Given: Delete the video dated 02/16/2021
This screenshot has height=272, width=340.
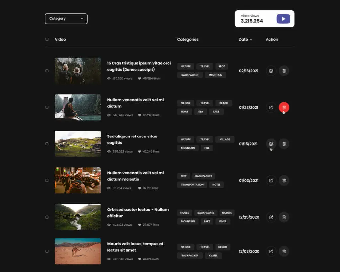Looking at the screenshot, I should 284,71.
